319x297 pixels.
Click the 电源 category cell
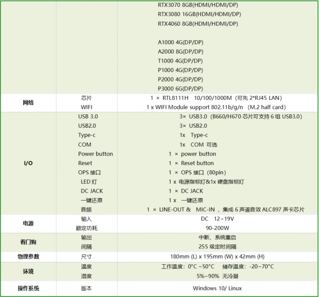28,223
